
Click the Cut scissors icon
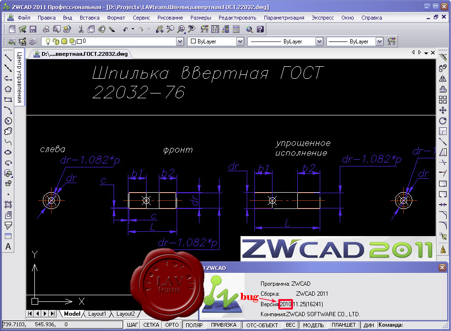81,29
